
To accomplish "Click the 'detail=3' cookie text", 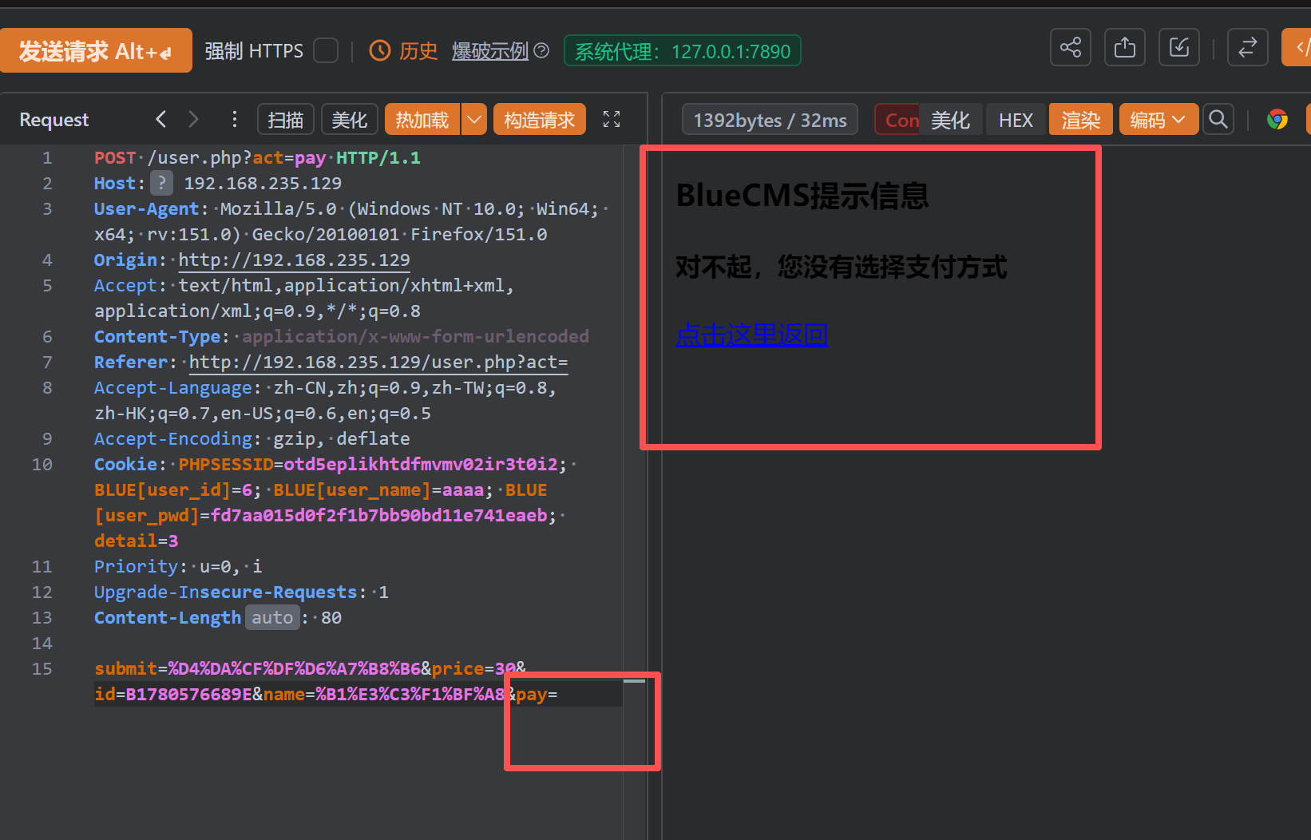I will pos(137,541).
